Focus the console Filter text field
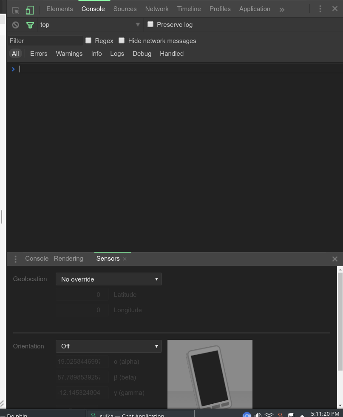The image size is (343, 417). click(45, 41)
